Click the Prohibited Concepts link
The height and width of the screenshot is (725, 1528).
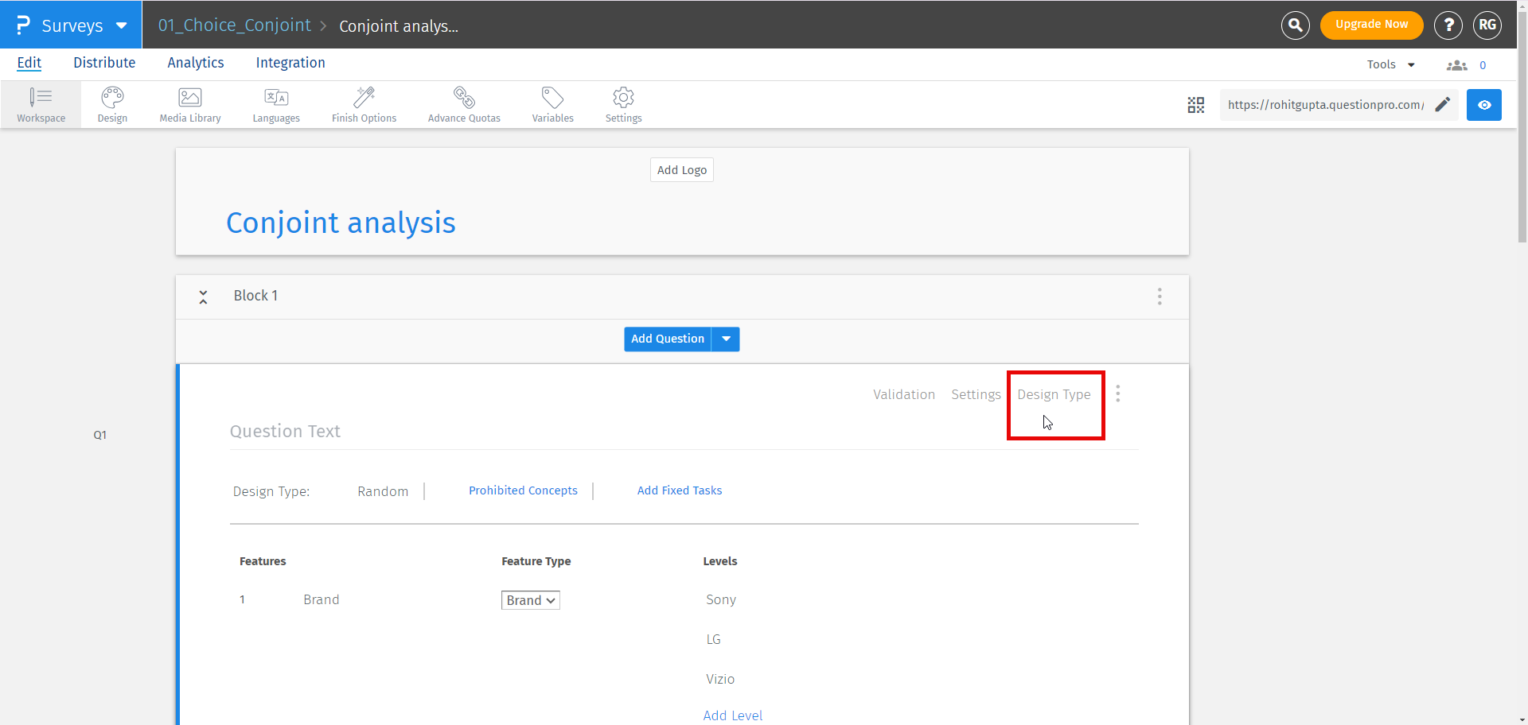tap(523, 490)
